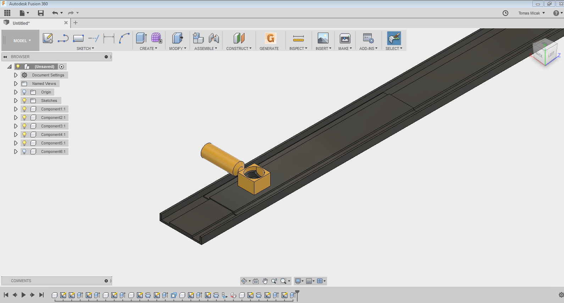Show hidden Component6:1 via its light bulb

click(24, 151)
